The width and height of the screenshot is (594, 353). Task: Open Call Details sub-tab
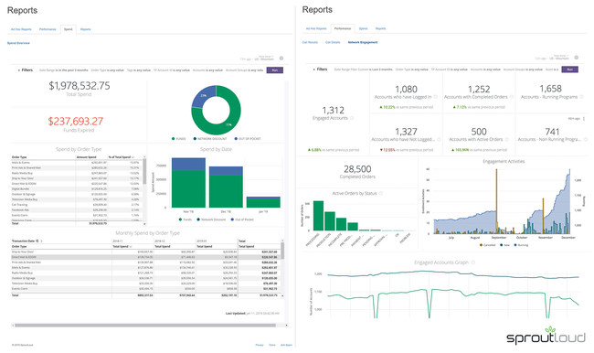point(333,42)
